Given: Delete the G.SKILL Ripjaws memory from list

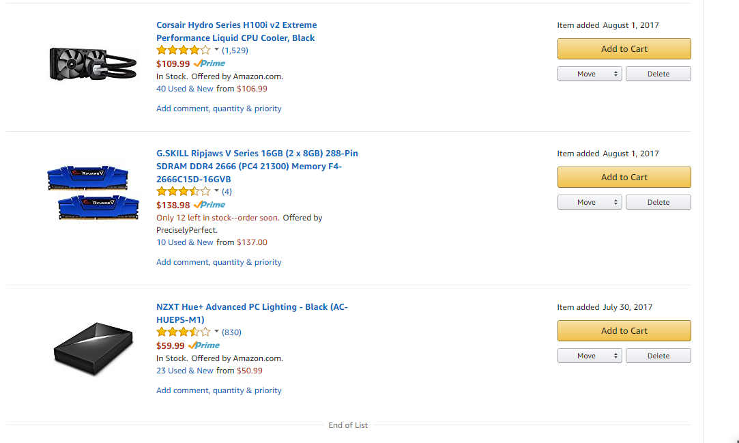Looking at the screenshot, I should click(x=658, y=202).
